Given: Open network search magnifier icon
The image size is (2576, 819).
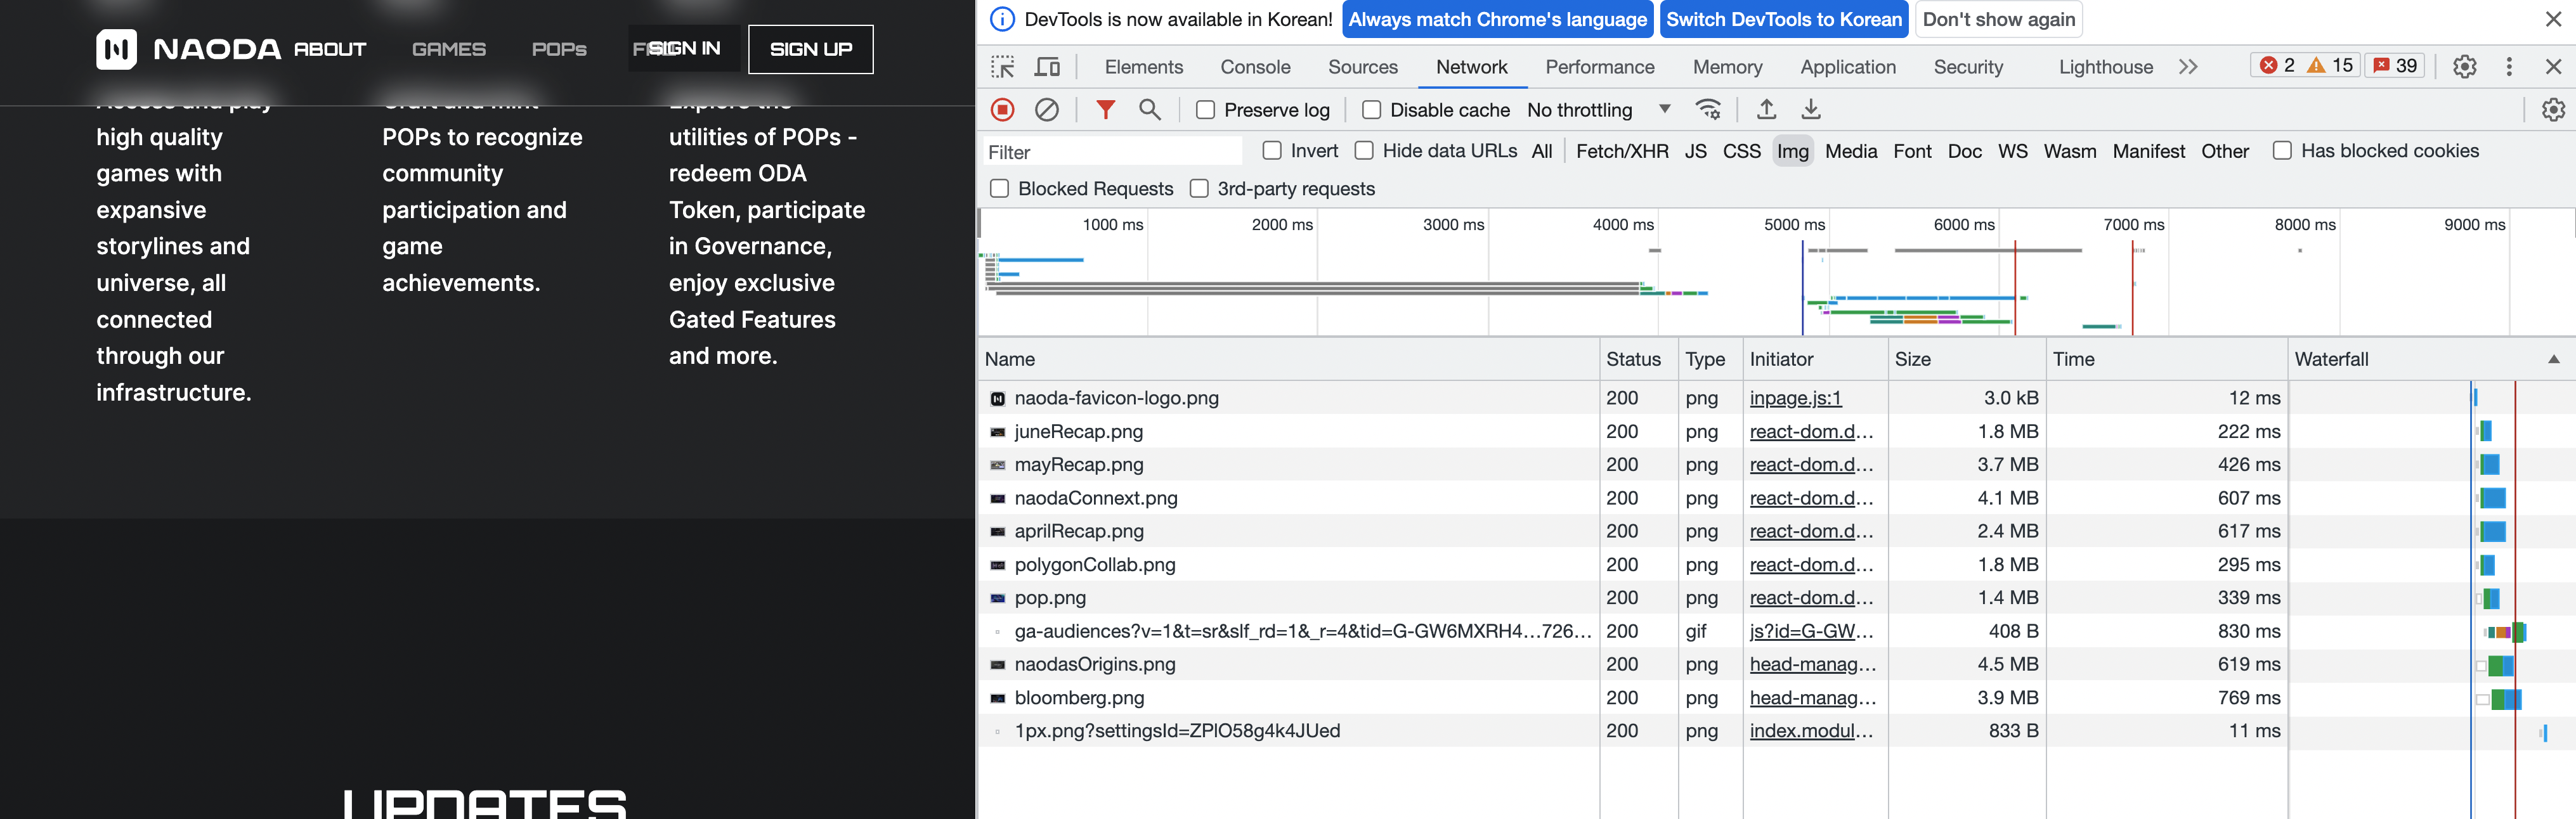Looking at the screenshot, I should point(1150,110).
